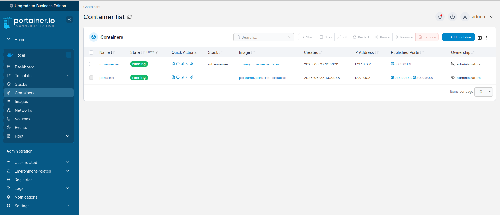The image size is (500, 215).
Task: Click the Kill button
Action: click(x=342, y=37)
